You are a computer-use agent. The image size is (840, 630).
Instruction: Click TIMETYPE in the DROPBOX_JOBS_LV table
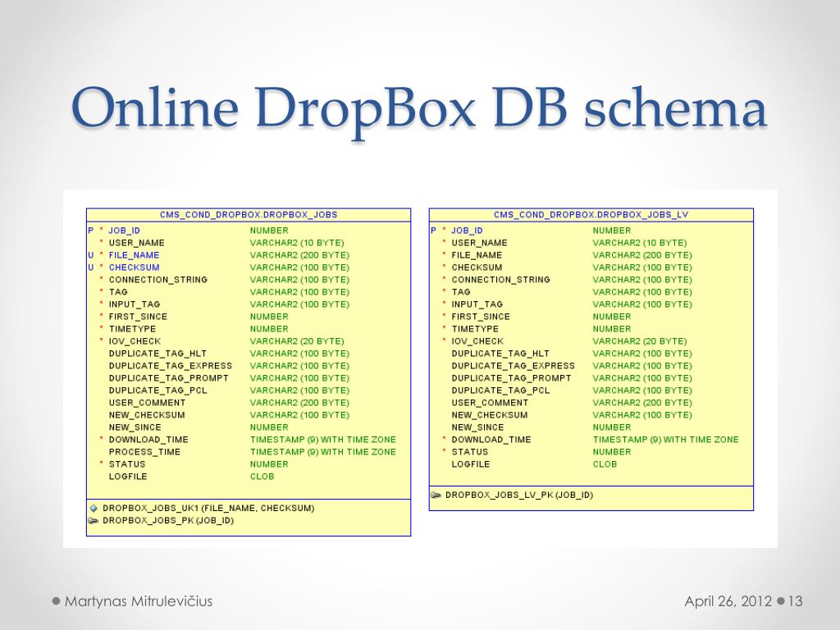[475, 329]
